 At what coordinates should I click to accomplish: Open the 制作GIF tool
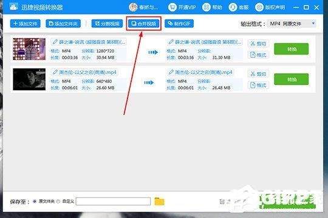pos(179,24)
